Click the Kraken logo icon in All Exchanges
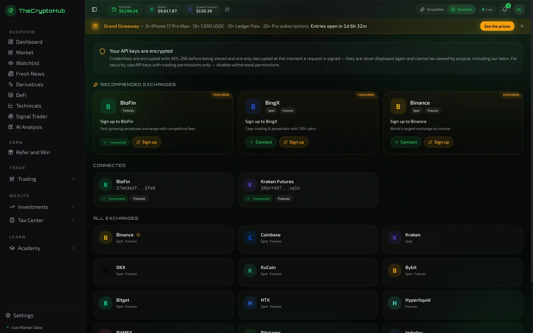Screen dimensions: 533x333 pyautogui.click(x=395, y=238)
